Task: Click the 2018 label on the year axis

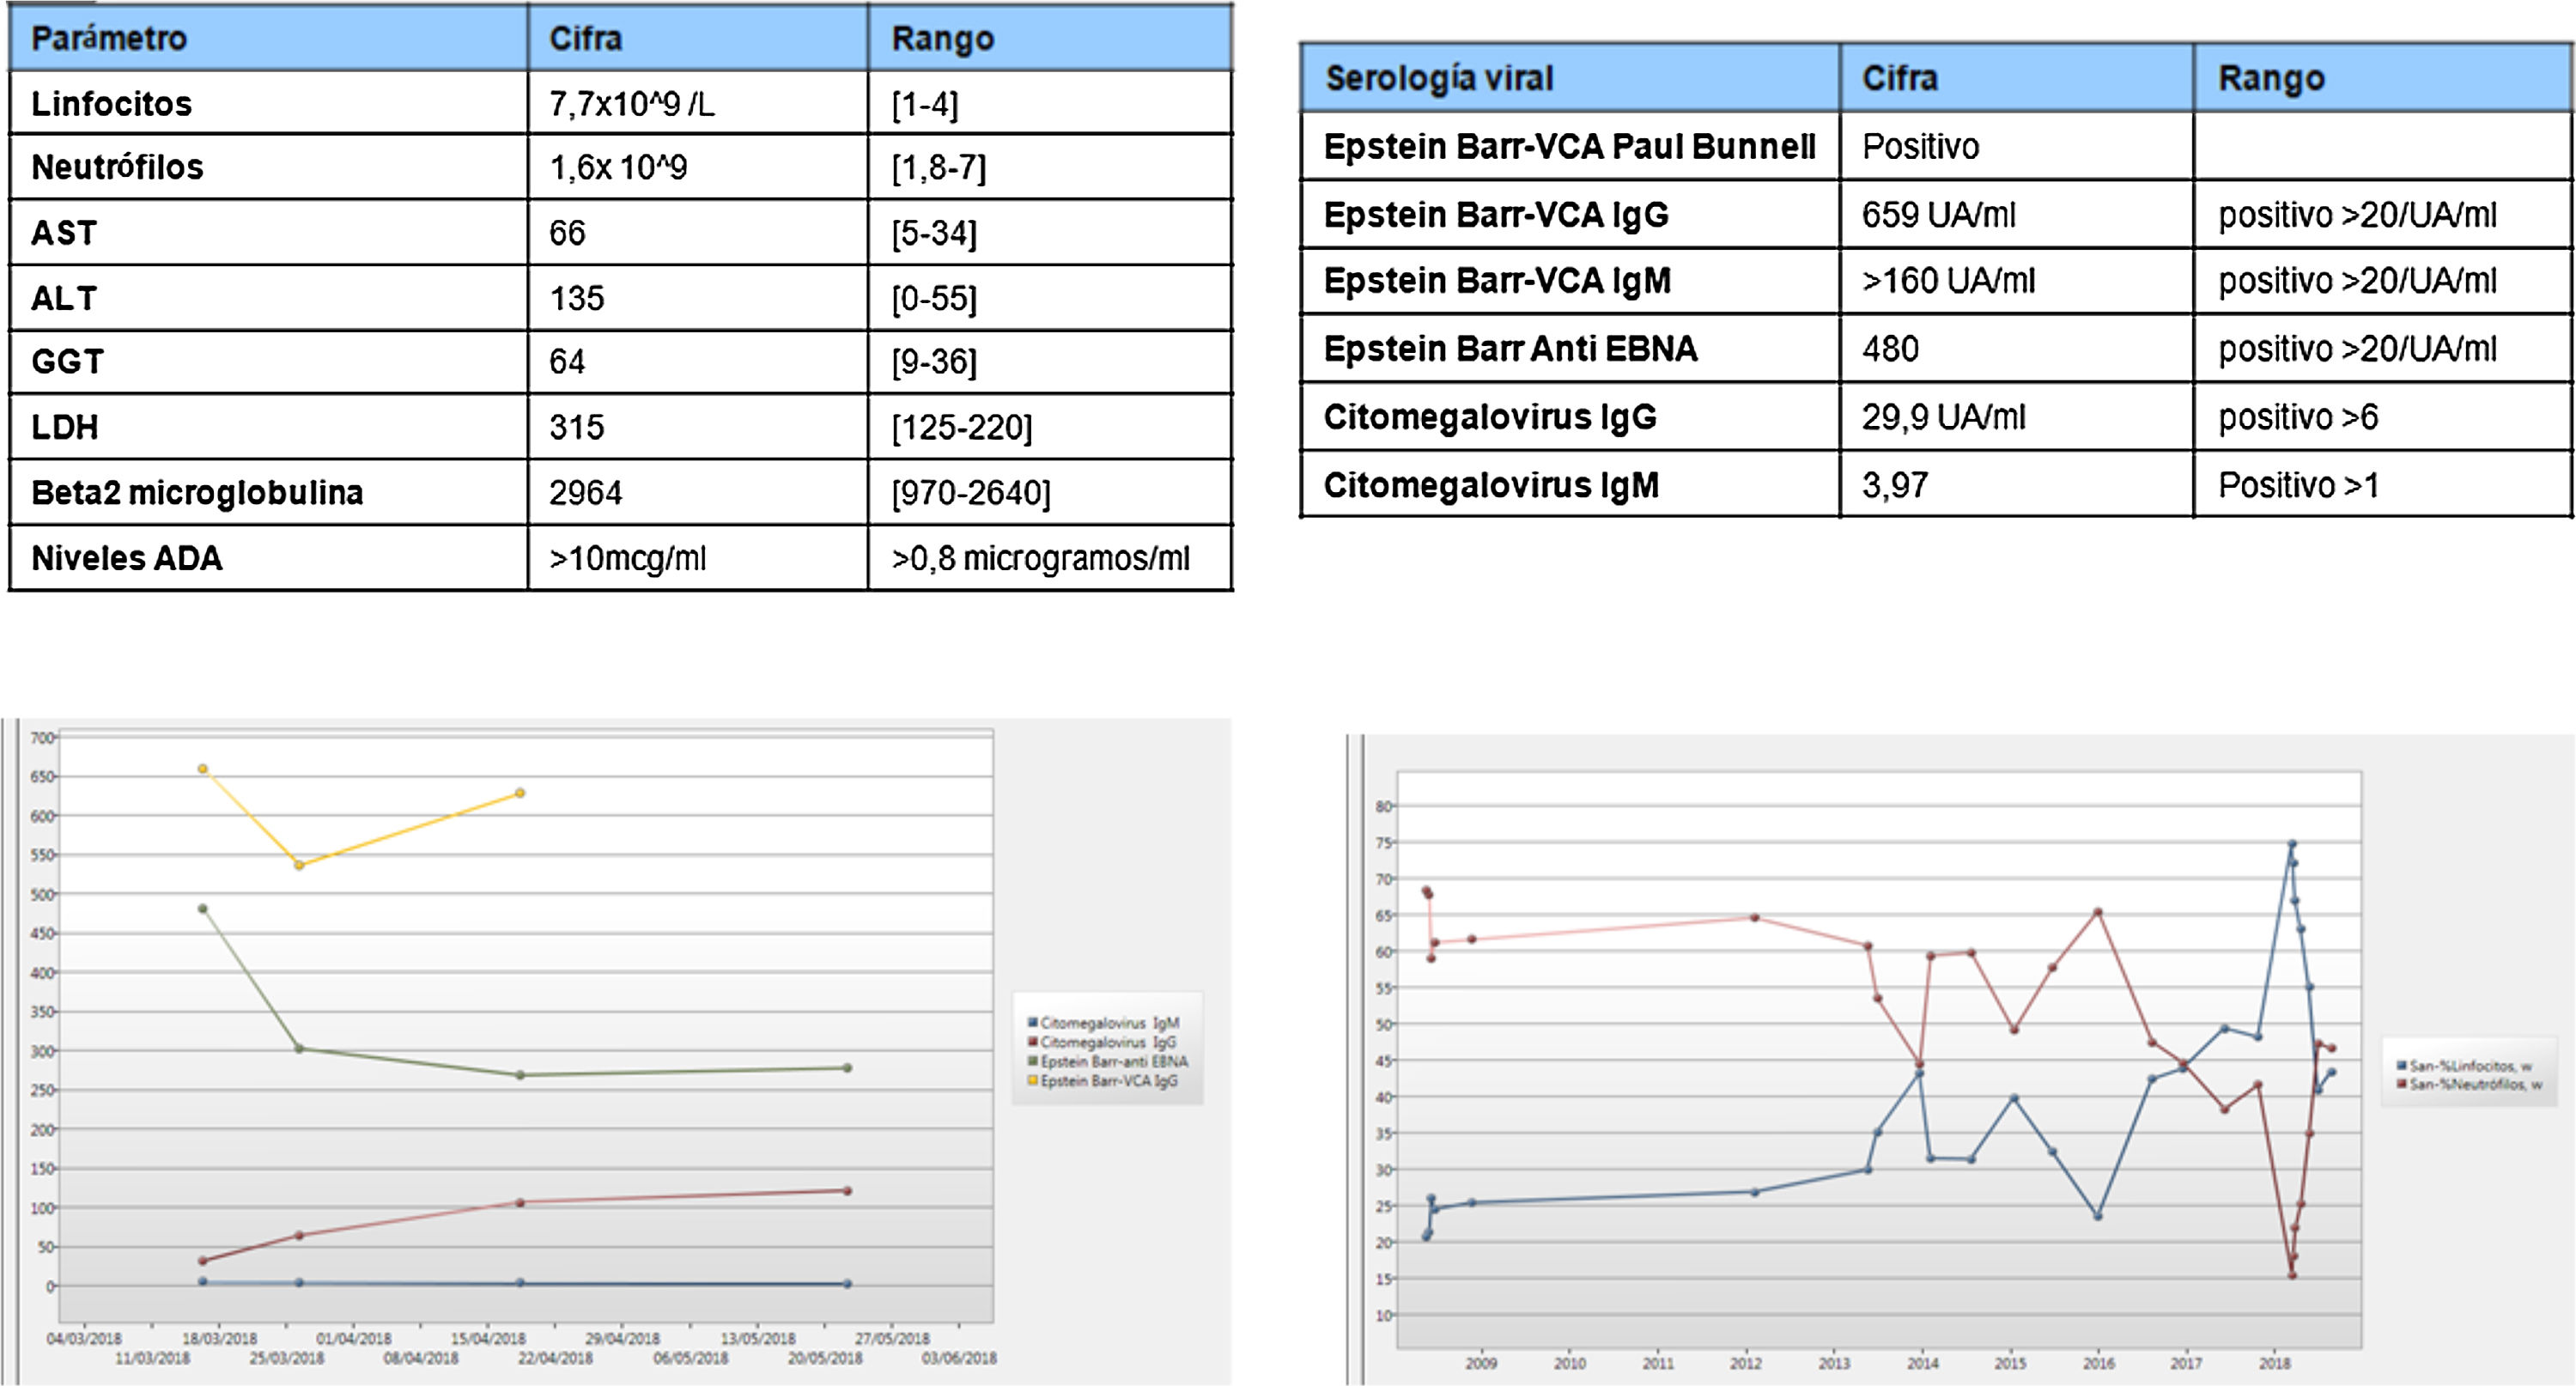Action: pos(2273,1363)
